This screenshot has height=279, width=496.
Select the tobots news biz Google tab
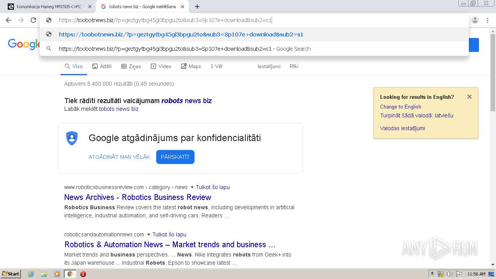(142, 7)
